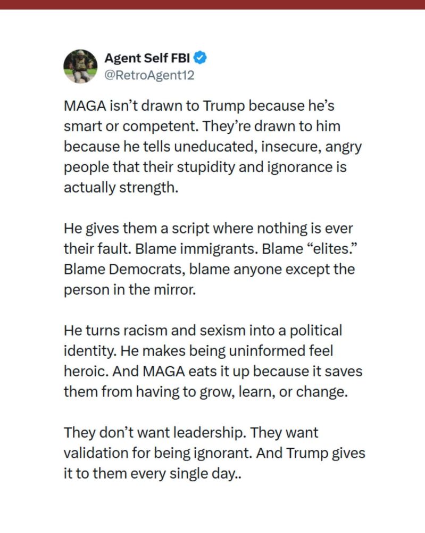Image resolution: width=425 pixels, height=533 pixels.
Task: Open the Agent Self FBI profile avatar
Action: coord(80,66)
